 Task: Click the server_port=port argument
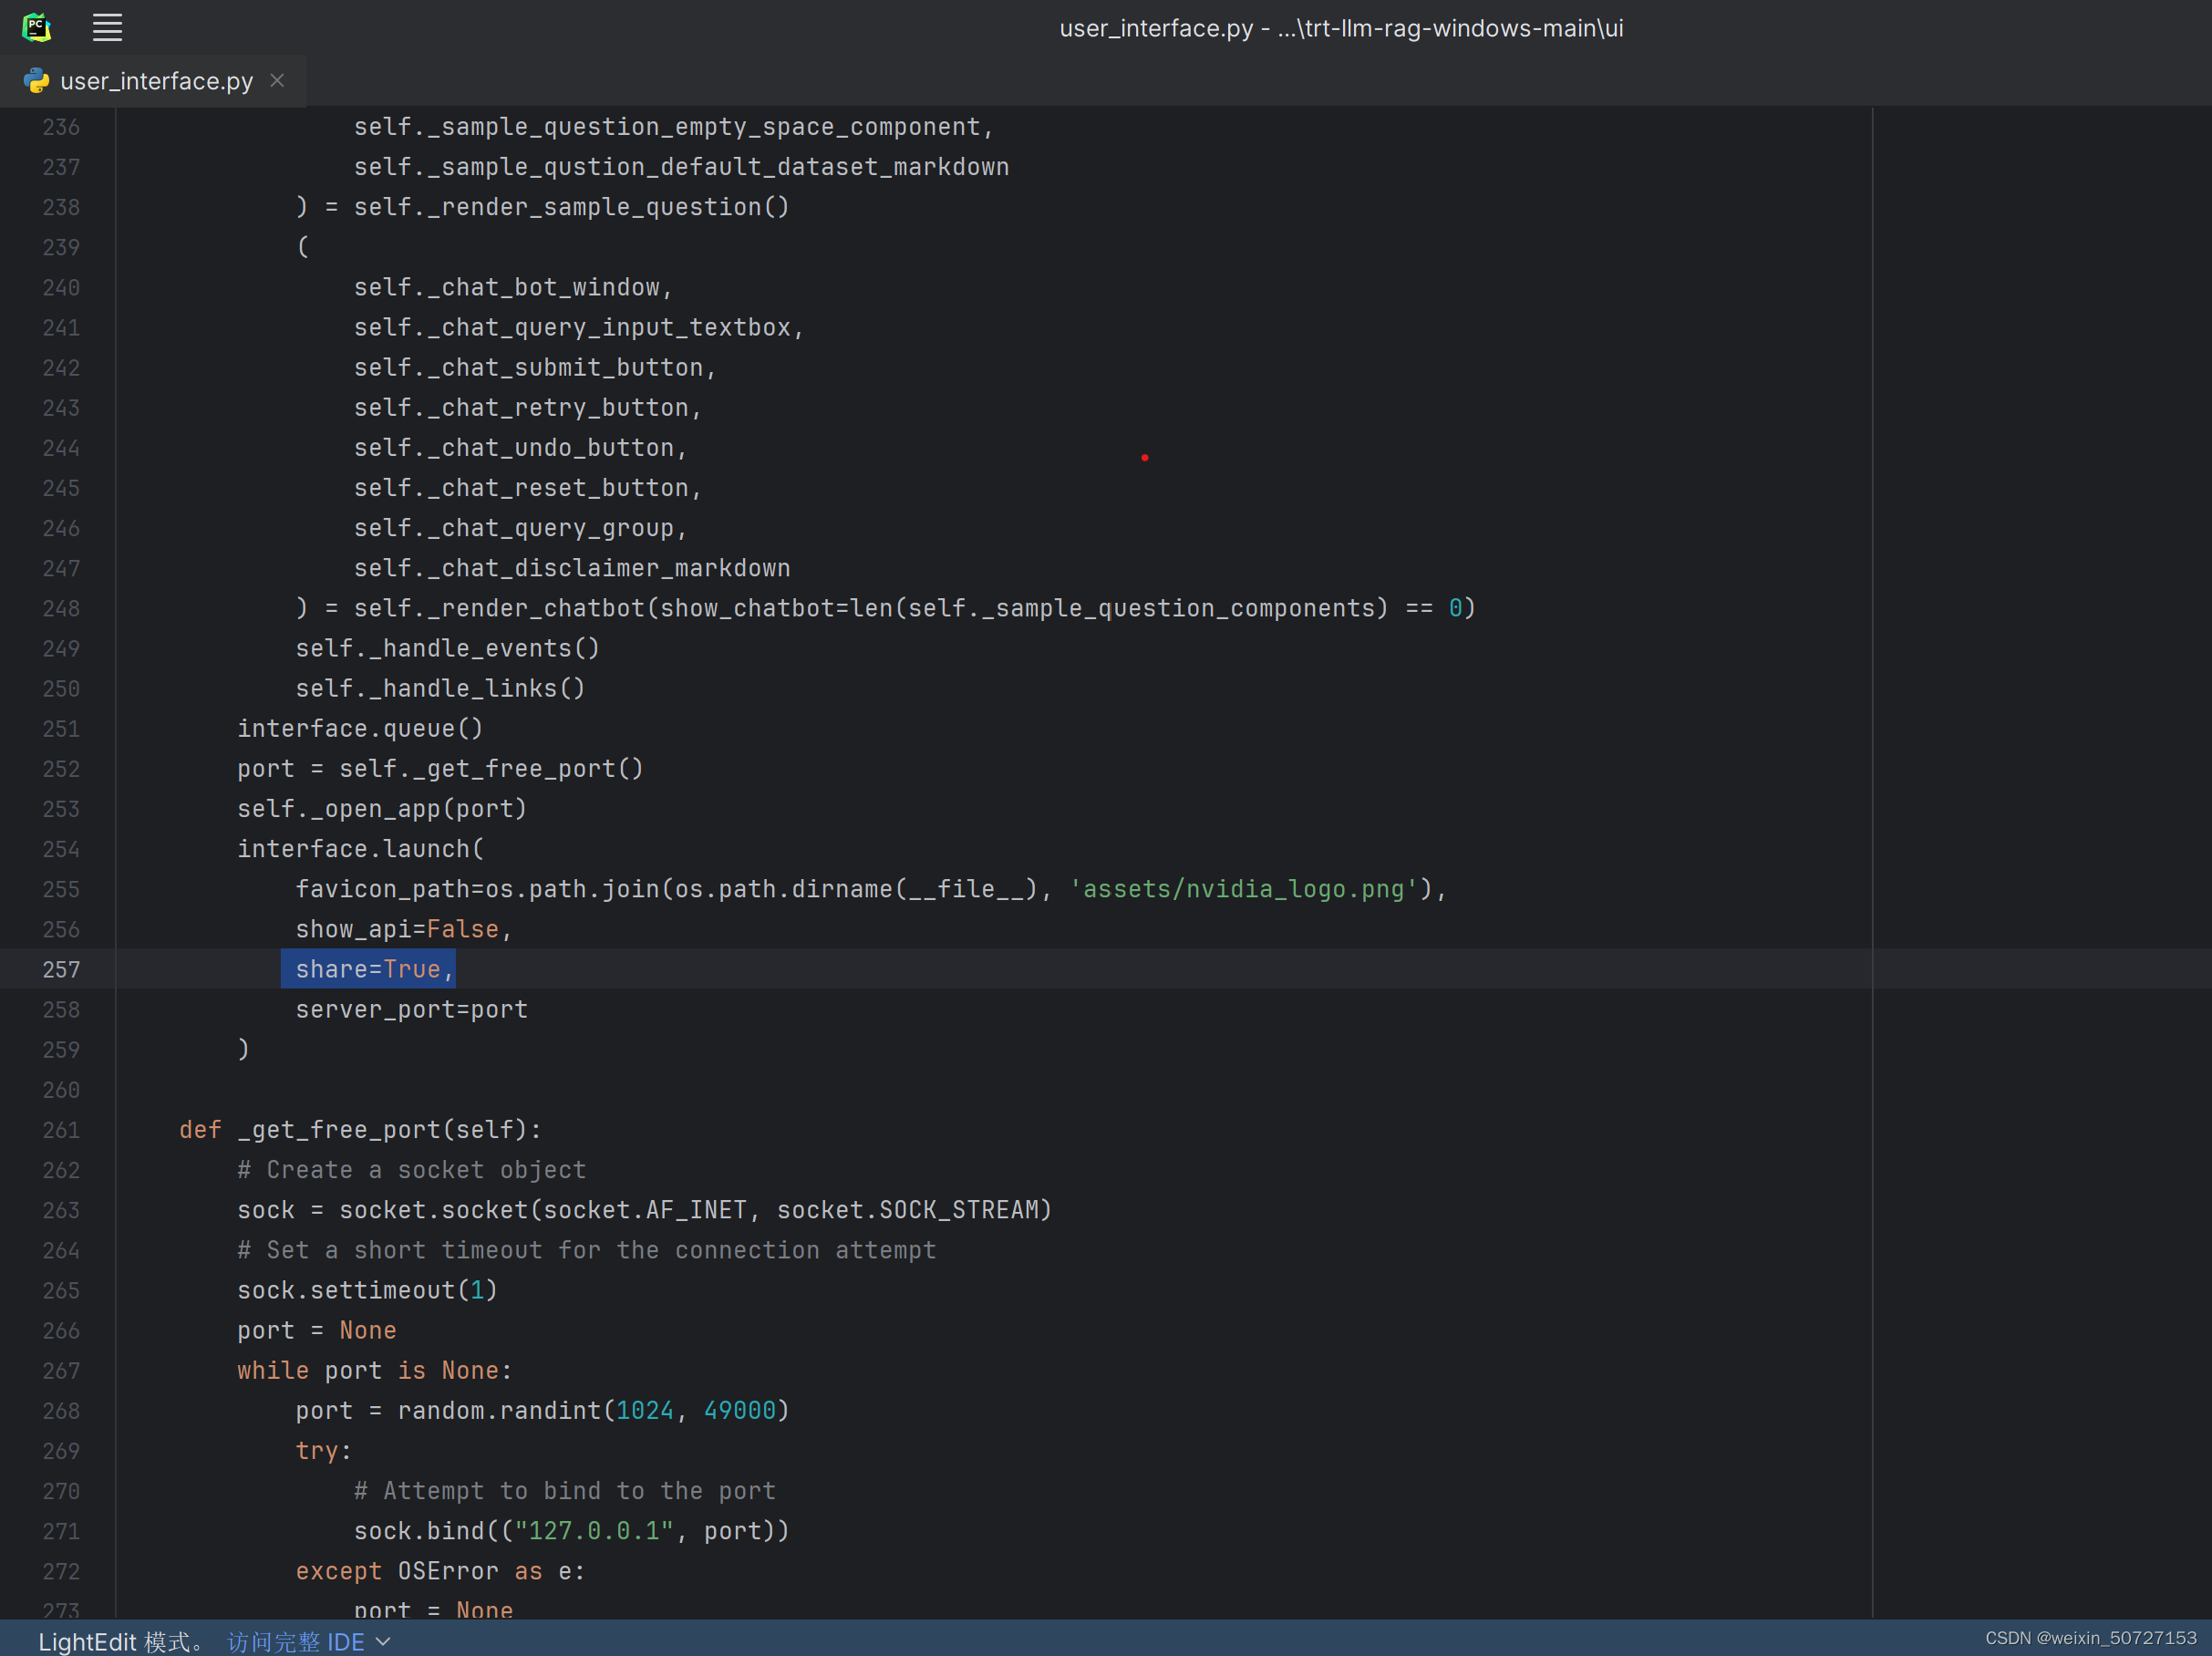pyautogui.click(x=411, y=1009)
